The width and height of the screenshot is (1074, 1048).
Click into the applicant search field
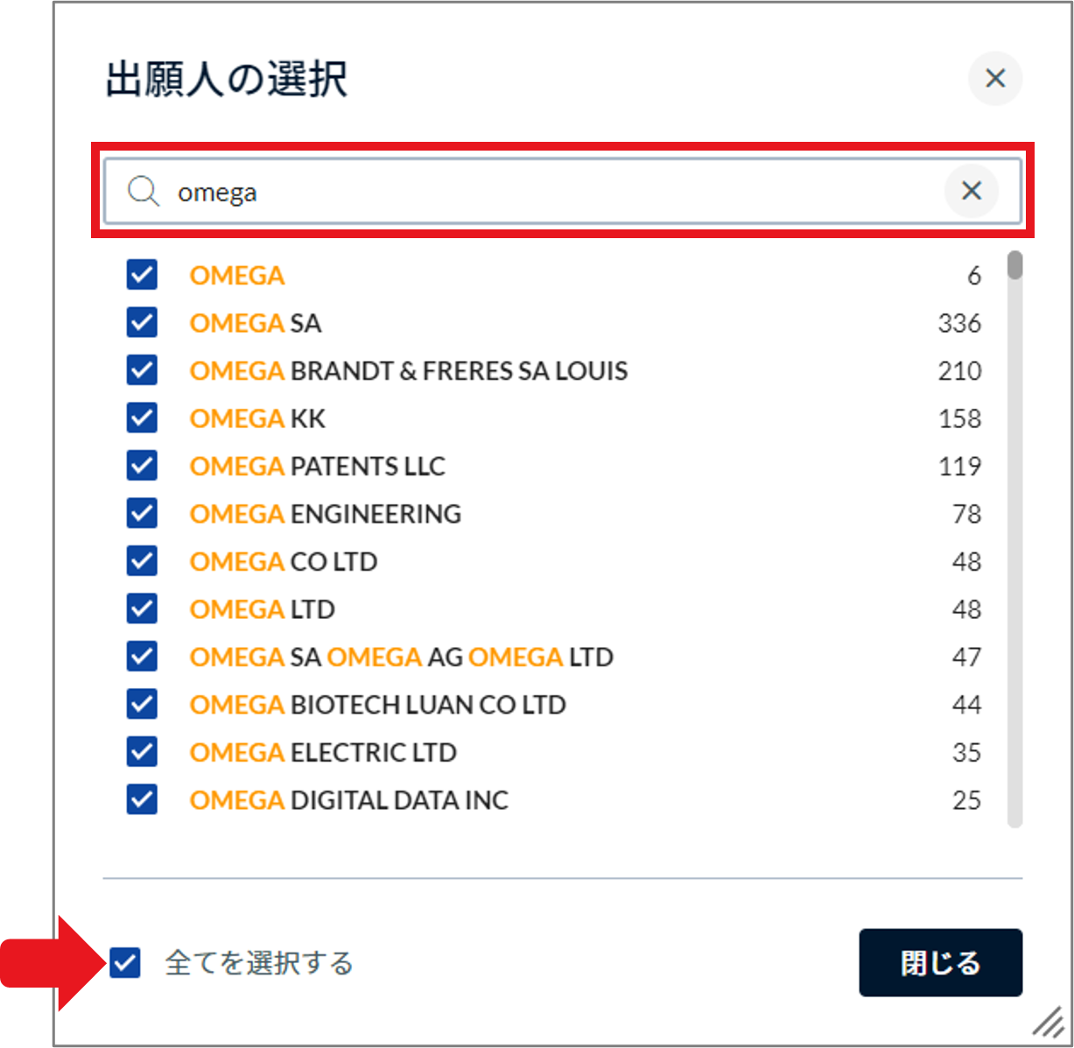pos(562,191)
